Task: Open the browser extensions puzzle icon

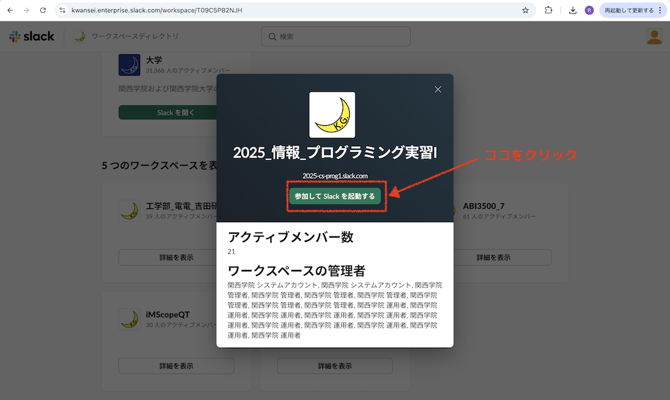Action: (x=549, y=10)
